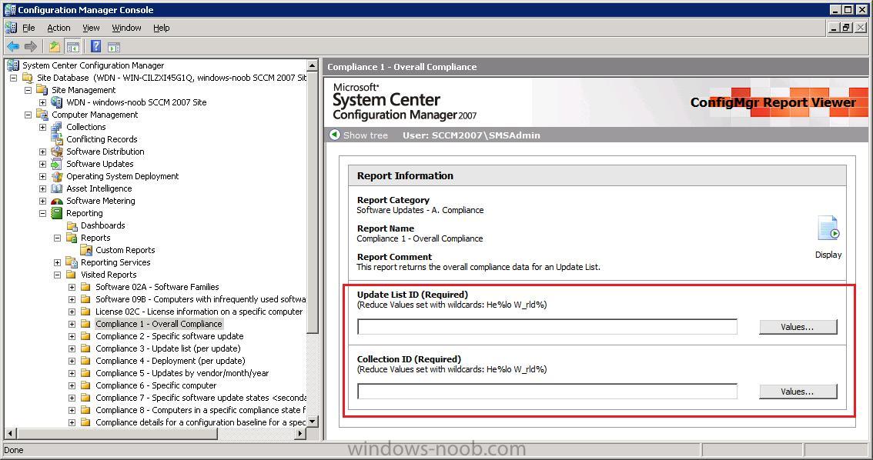The image size is (873, 460).
Task: Click the Asset Intelligence icon
Action: point(56,188)
